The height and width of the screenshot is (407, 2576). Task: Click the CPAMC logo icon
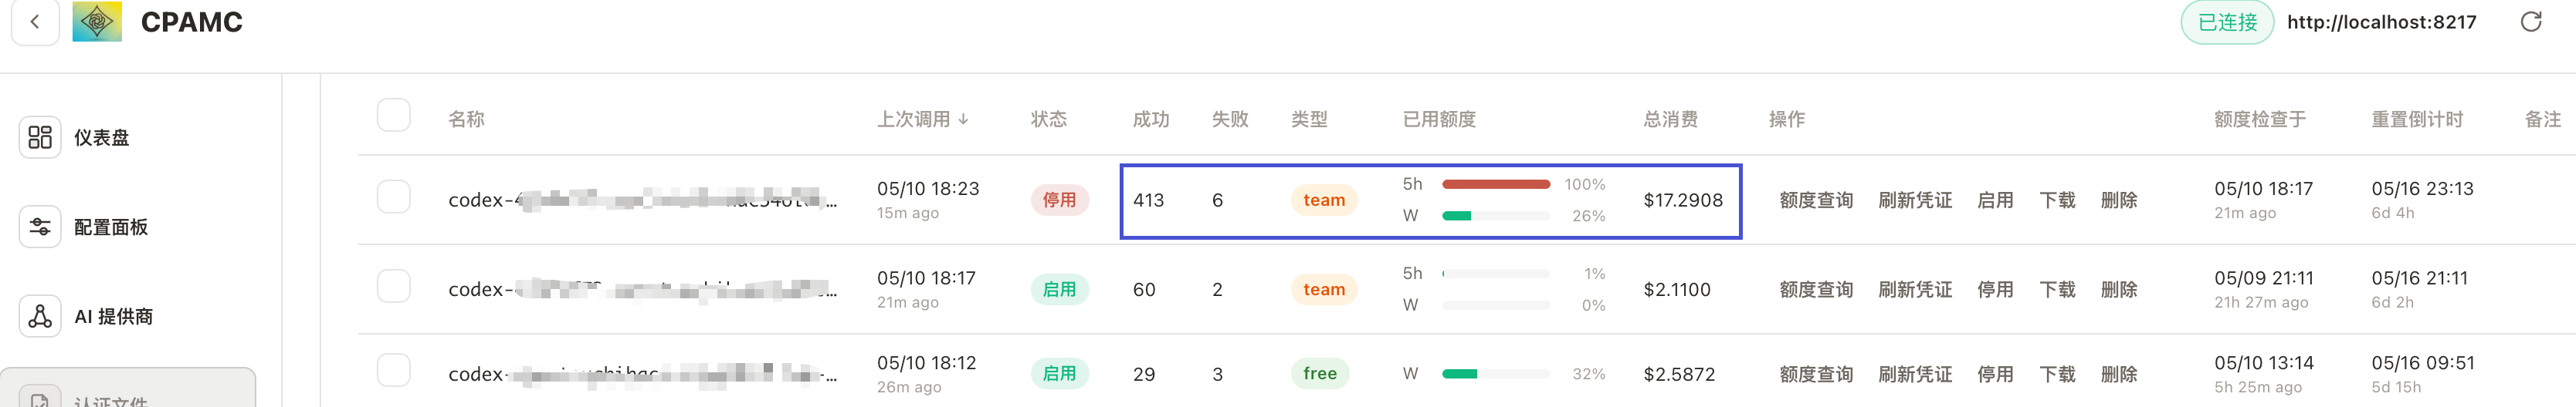[97, 21]
